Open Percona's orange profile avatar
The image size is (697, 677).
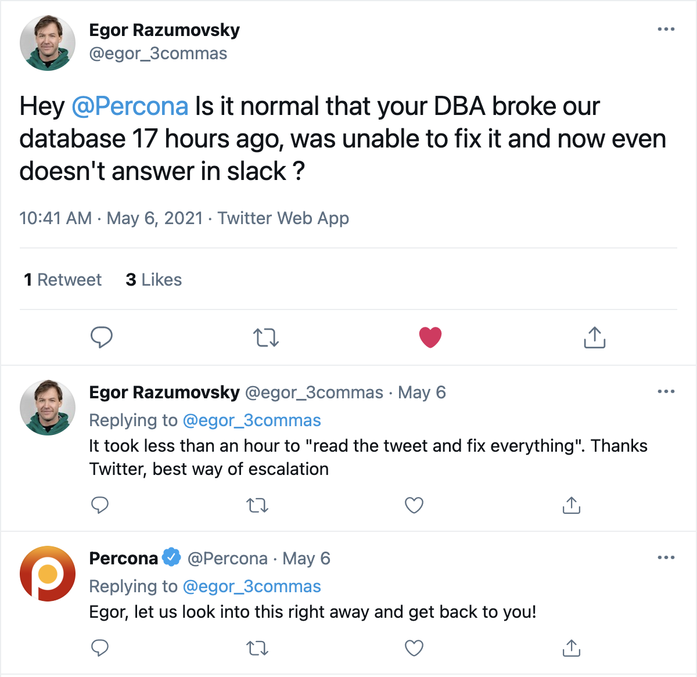click(x=48, y=573)
